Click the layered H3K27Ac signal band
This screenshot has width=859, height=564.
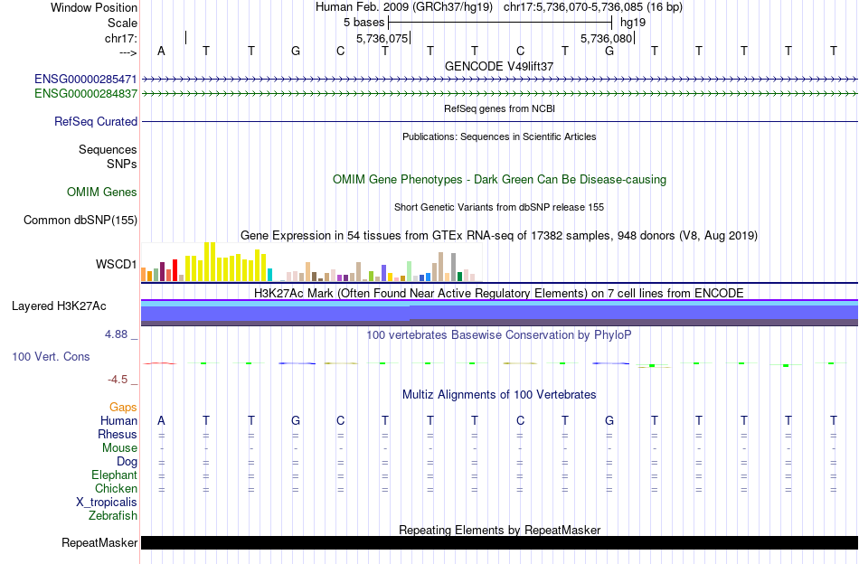point(500,313)
